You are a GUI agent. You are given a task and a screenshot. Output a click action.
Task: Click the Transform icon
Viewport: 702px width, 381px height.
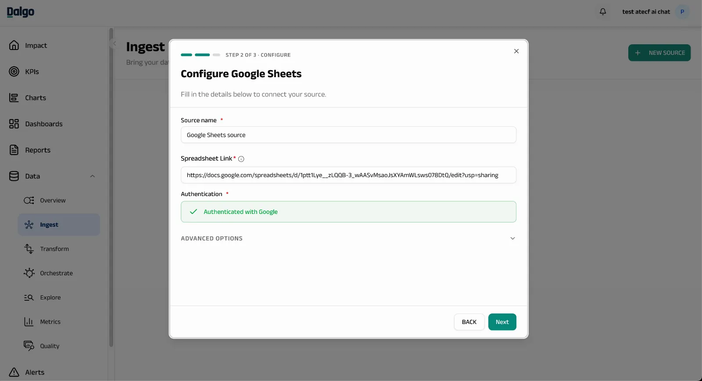[x=29, y=249]
